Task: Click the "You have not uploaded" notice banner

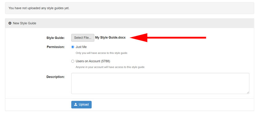Action: click(130, 8)
